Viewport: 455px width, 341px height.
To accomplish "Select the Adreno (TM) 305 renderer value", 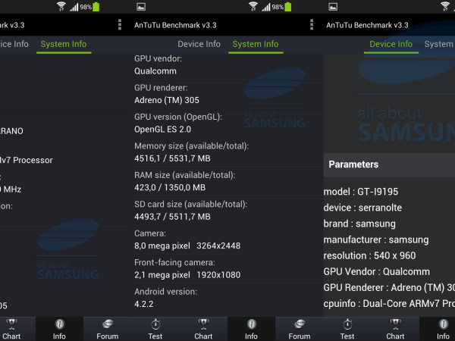I will (167, 100).
